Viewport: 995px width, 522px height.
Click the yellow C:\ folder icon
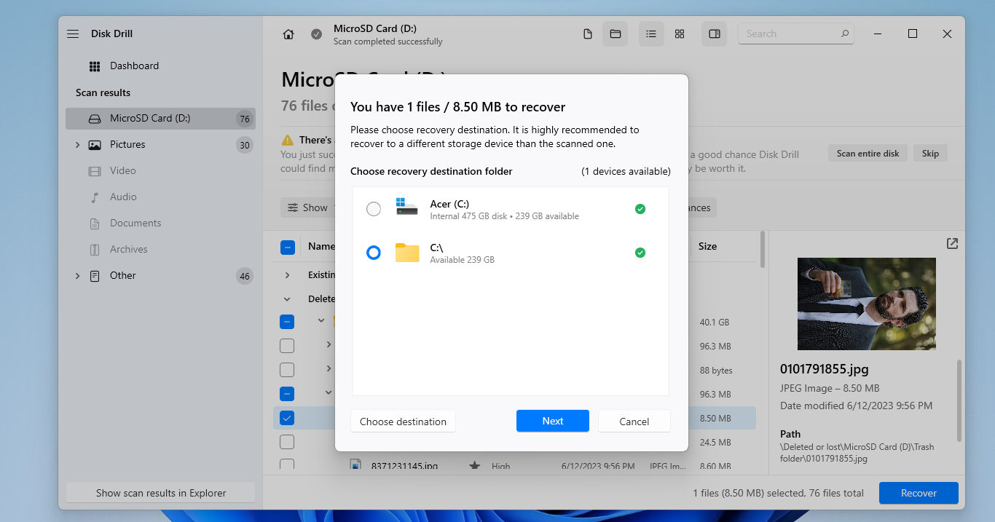(407, 253)
